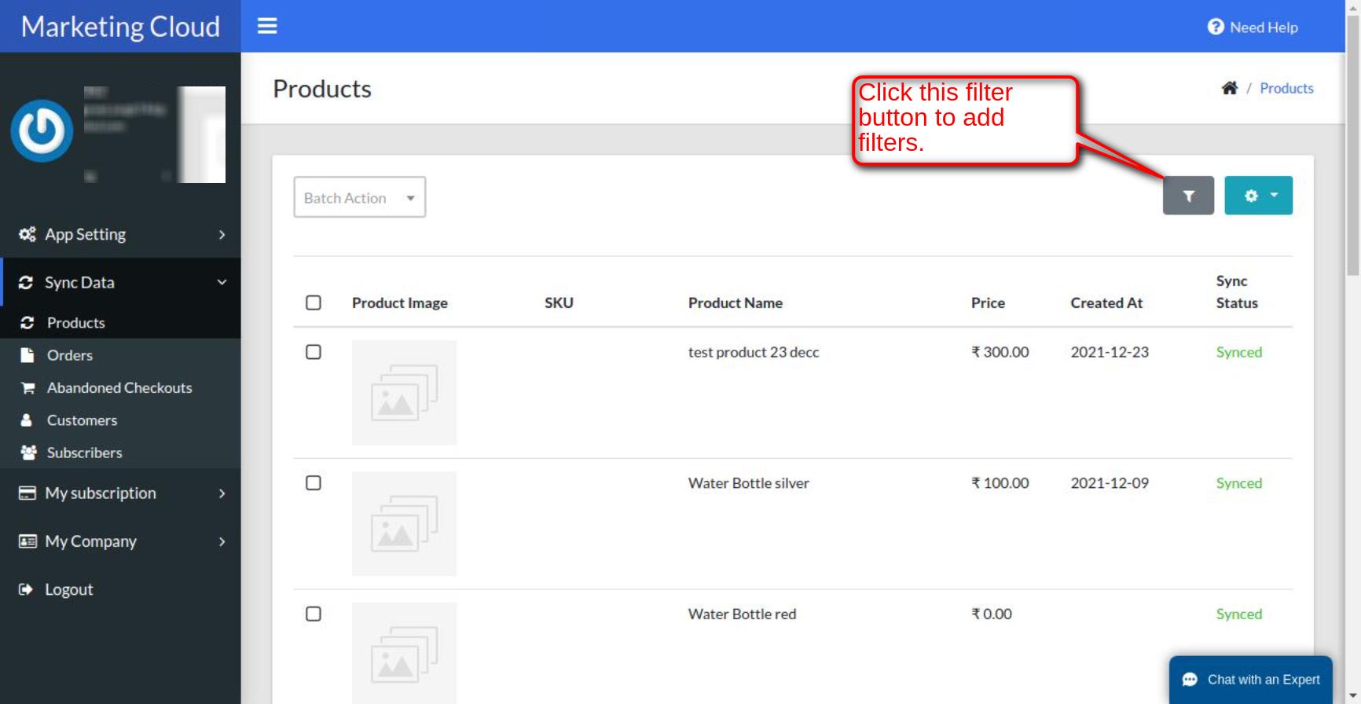Image resolution: width=1361 pixels, height=704 pixels.
Task: Click the Marketing Cloud logo title
Action: pyautogui.click(x=120, y=27)
